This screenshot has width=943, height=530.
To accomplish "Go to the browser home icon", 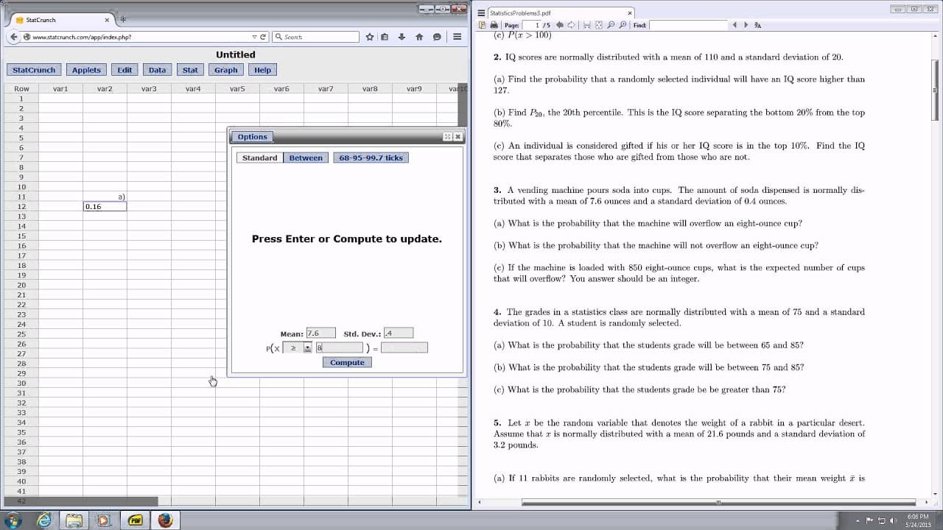I will click(419, 37).
